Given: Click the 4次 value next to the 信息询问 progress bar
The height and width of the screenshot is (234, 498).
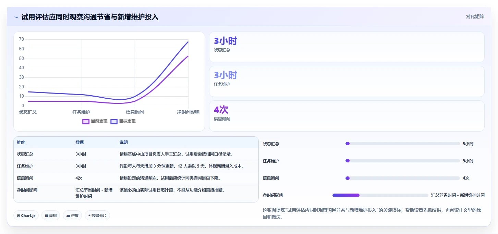Looking at the screenshot, I should (x=466, y=178).
